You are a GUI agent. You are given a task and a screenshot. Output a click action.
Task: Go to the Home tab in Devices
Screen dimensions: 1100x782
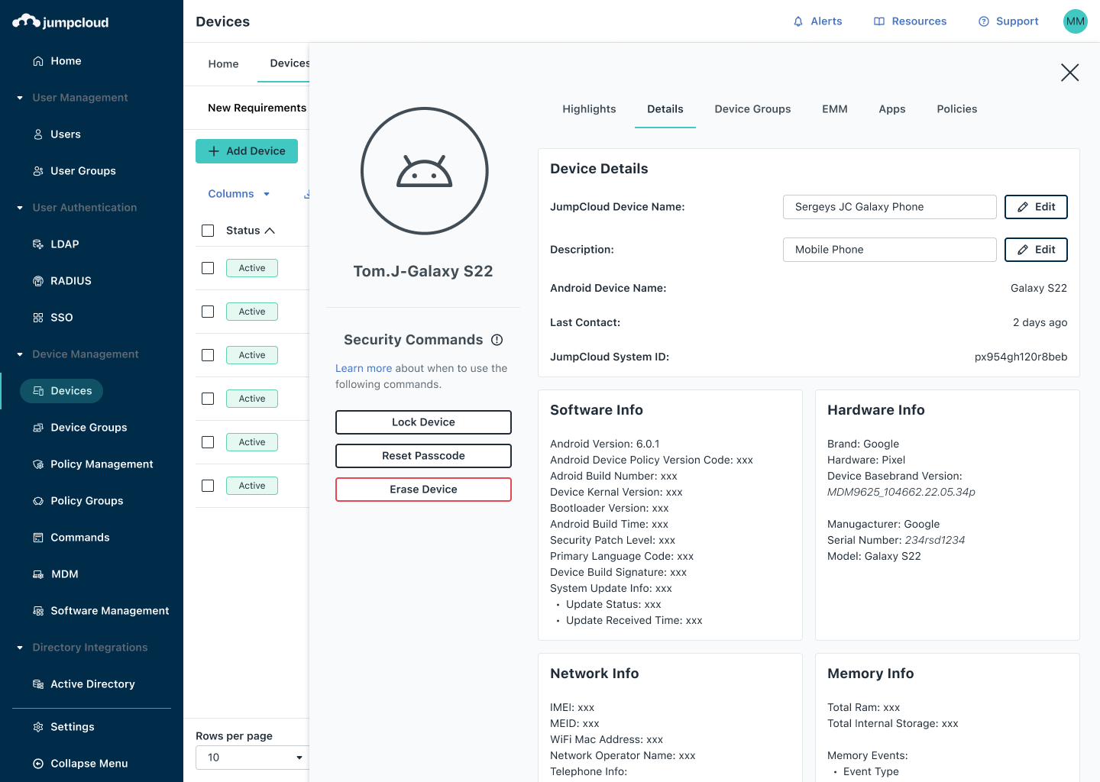tap(223, 64)
